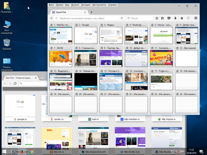The width and height of the screenshot is (207, 155).
Task: Close the Fast Dial tab in Chrome
Action: coord(36,78)
